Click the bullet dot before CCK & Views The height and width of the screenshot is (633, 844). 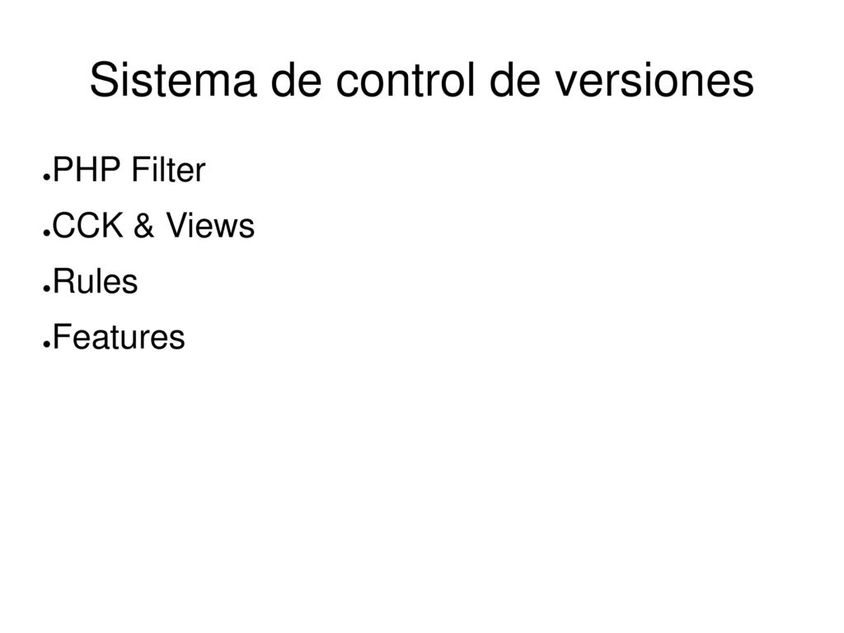(x=46, y=233)
